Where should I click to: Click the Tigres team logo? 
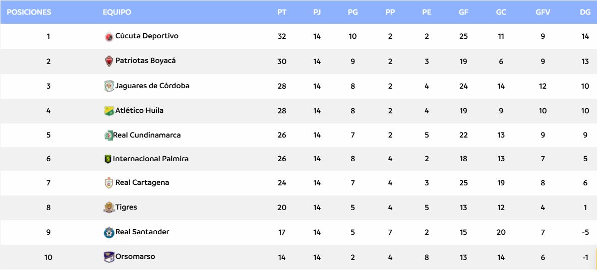coord(108,207)
